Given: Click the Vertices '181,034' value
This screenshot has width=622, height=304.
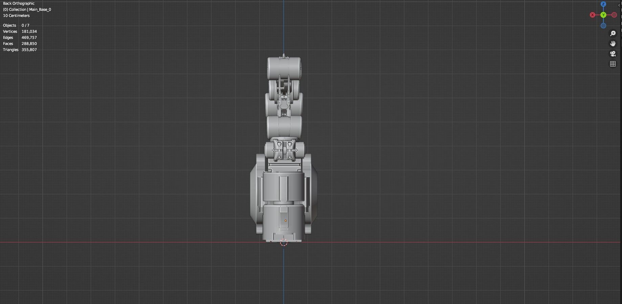Looking at the screenshot, I should [29, 31].
